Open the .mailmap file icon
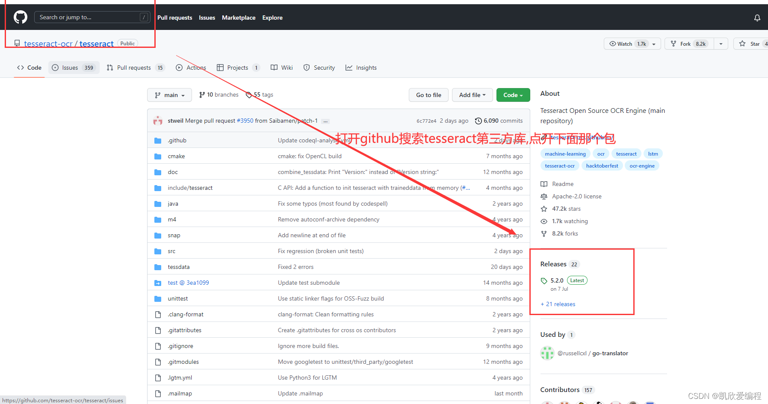 [x=158, y=394]
